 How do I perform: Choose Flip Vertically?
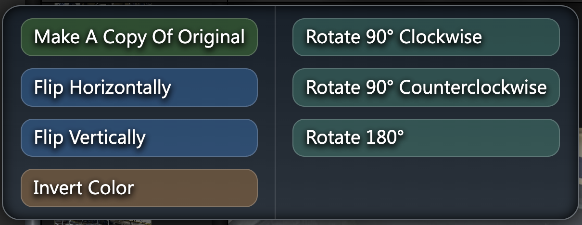[x=139, y=137]
